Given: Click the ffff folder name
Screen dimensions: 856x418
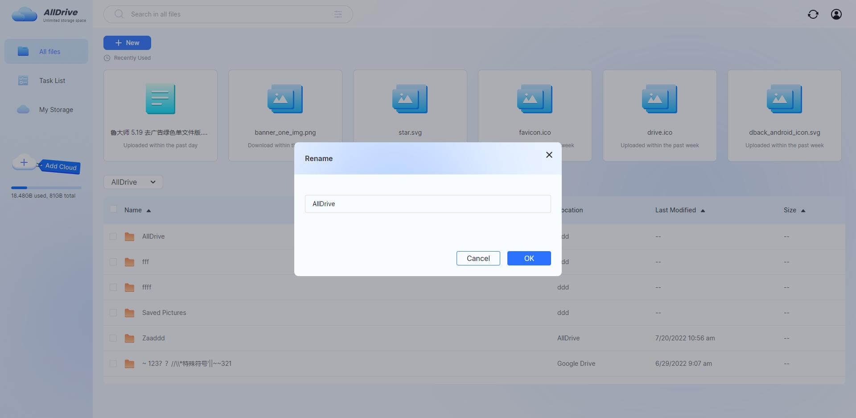Looking at the screenshot, I should 147,287.
